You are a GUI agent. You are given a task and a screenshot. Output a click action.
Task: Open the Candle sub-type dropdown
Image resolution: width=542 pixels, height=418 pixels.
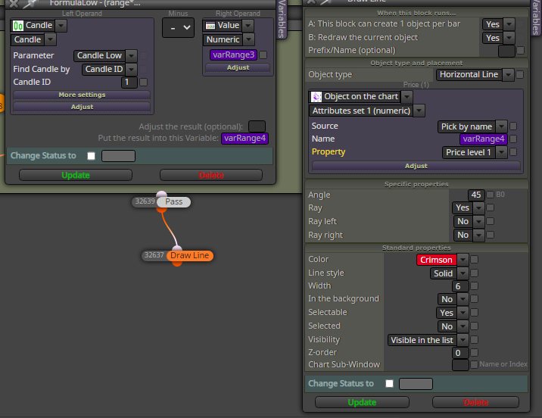51,40
